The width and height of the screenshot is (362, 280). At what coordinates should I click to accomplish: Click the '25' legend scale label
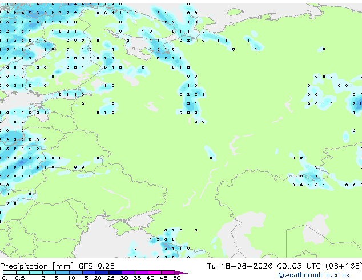(x=111, y=278)
